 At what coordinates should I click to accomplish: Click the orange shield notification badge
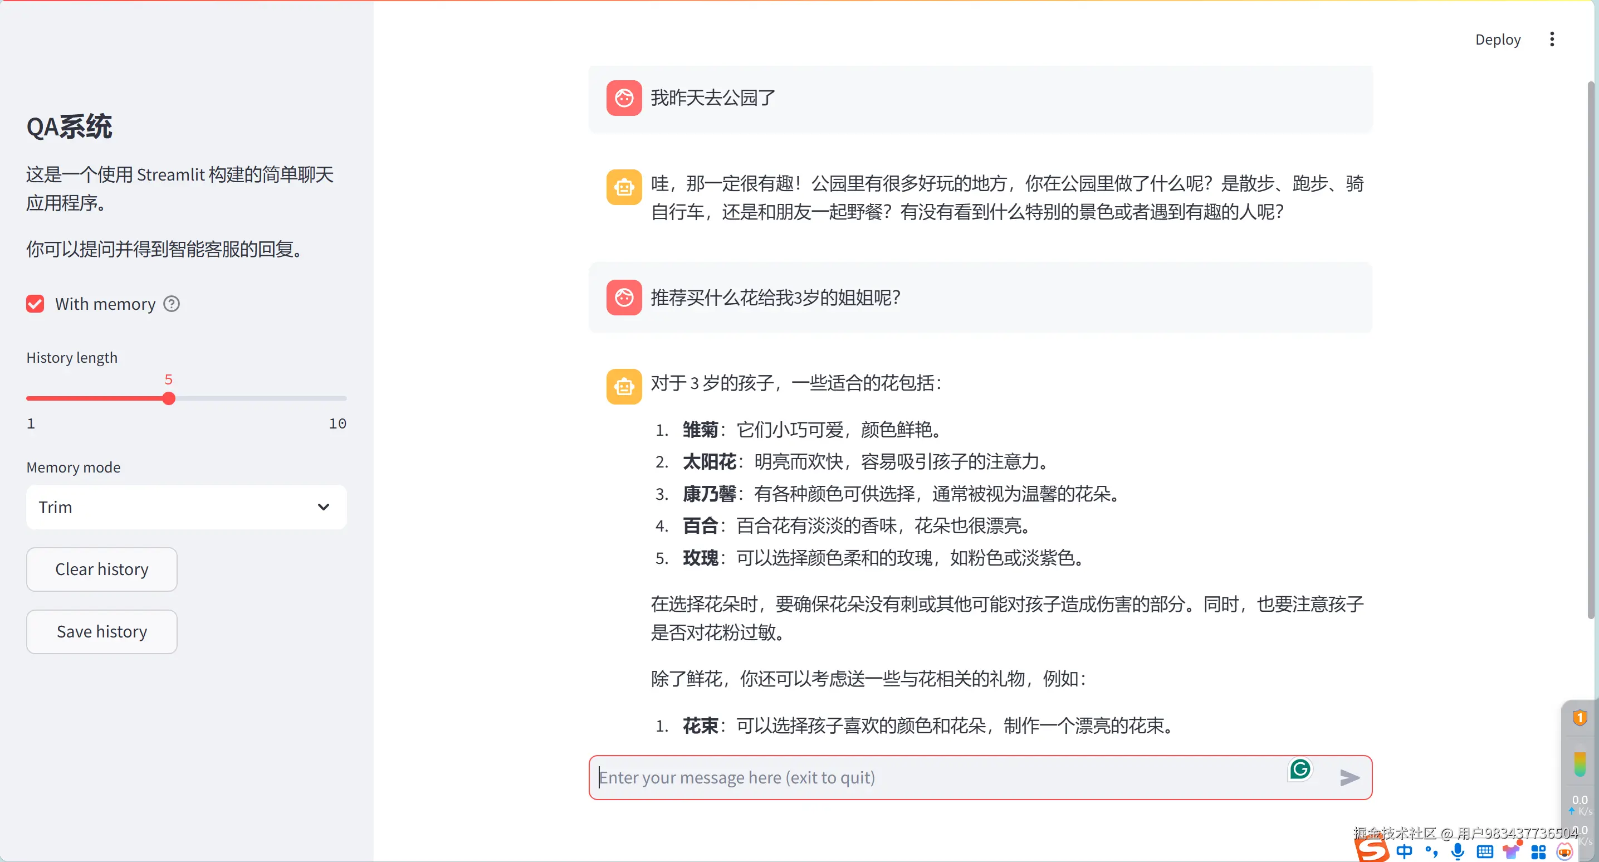1579,718
